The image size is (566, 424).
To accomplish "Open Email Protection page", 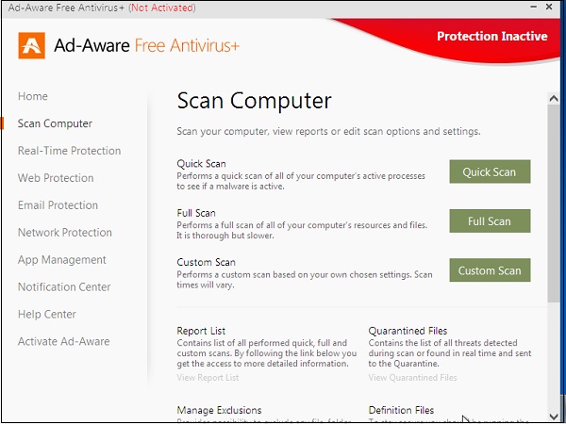I will (x=58, y=205).
